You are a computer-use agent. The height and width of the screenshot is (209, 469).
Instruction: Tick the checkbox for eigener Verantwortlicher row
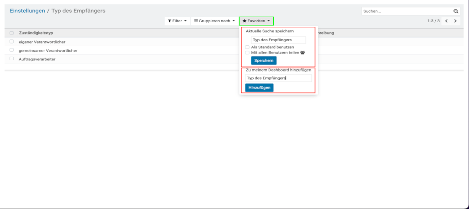coord(11,42)
